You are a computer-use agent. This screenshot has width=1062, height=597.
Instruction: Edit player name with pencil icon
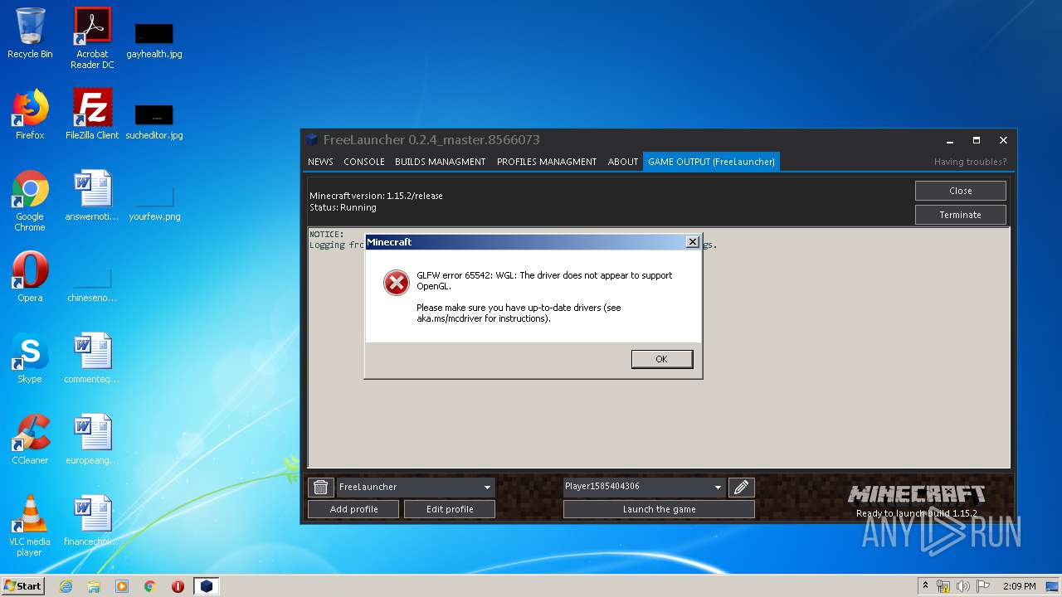coord(742,487)
